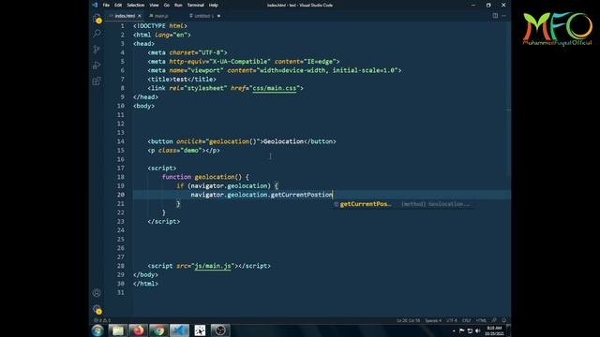This screenshot has height=337, width=600.
Task: Switch to the index.html tab
Action: 125,16
